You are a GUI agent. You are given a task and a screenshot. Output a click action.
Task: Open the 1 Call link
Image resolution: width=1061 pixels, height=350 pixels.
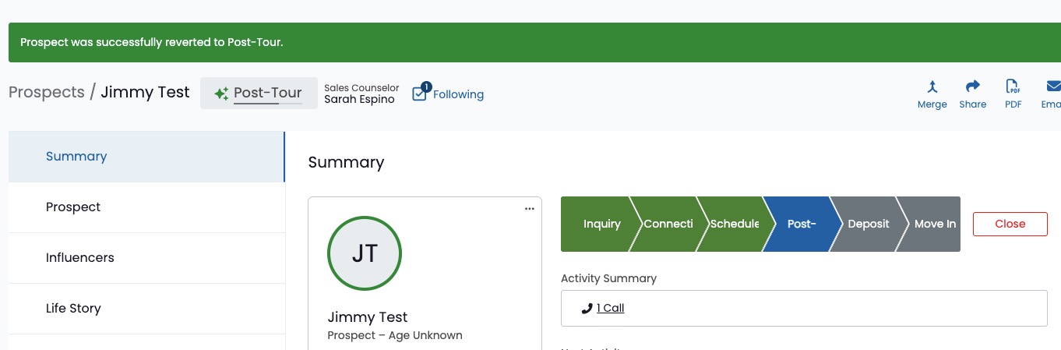pos(610,308)
